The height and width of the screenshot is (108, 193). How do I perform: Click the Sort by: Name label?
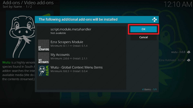click(12, 7)
